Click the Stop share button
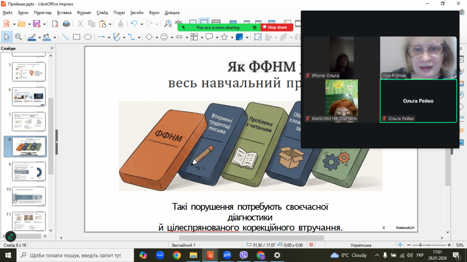The width and height of the screenshot is (467, 262). click(277, 27)
